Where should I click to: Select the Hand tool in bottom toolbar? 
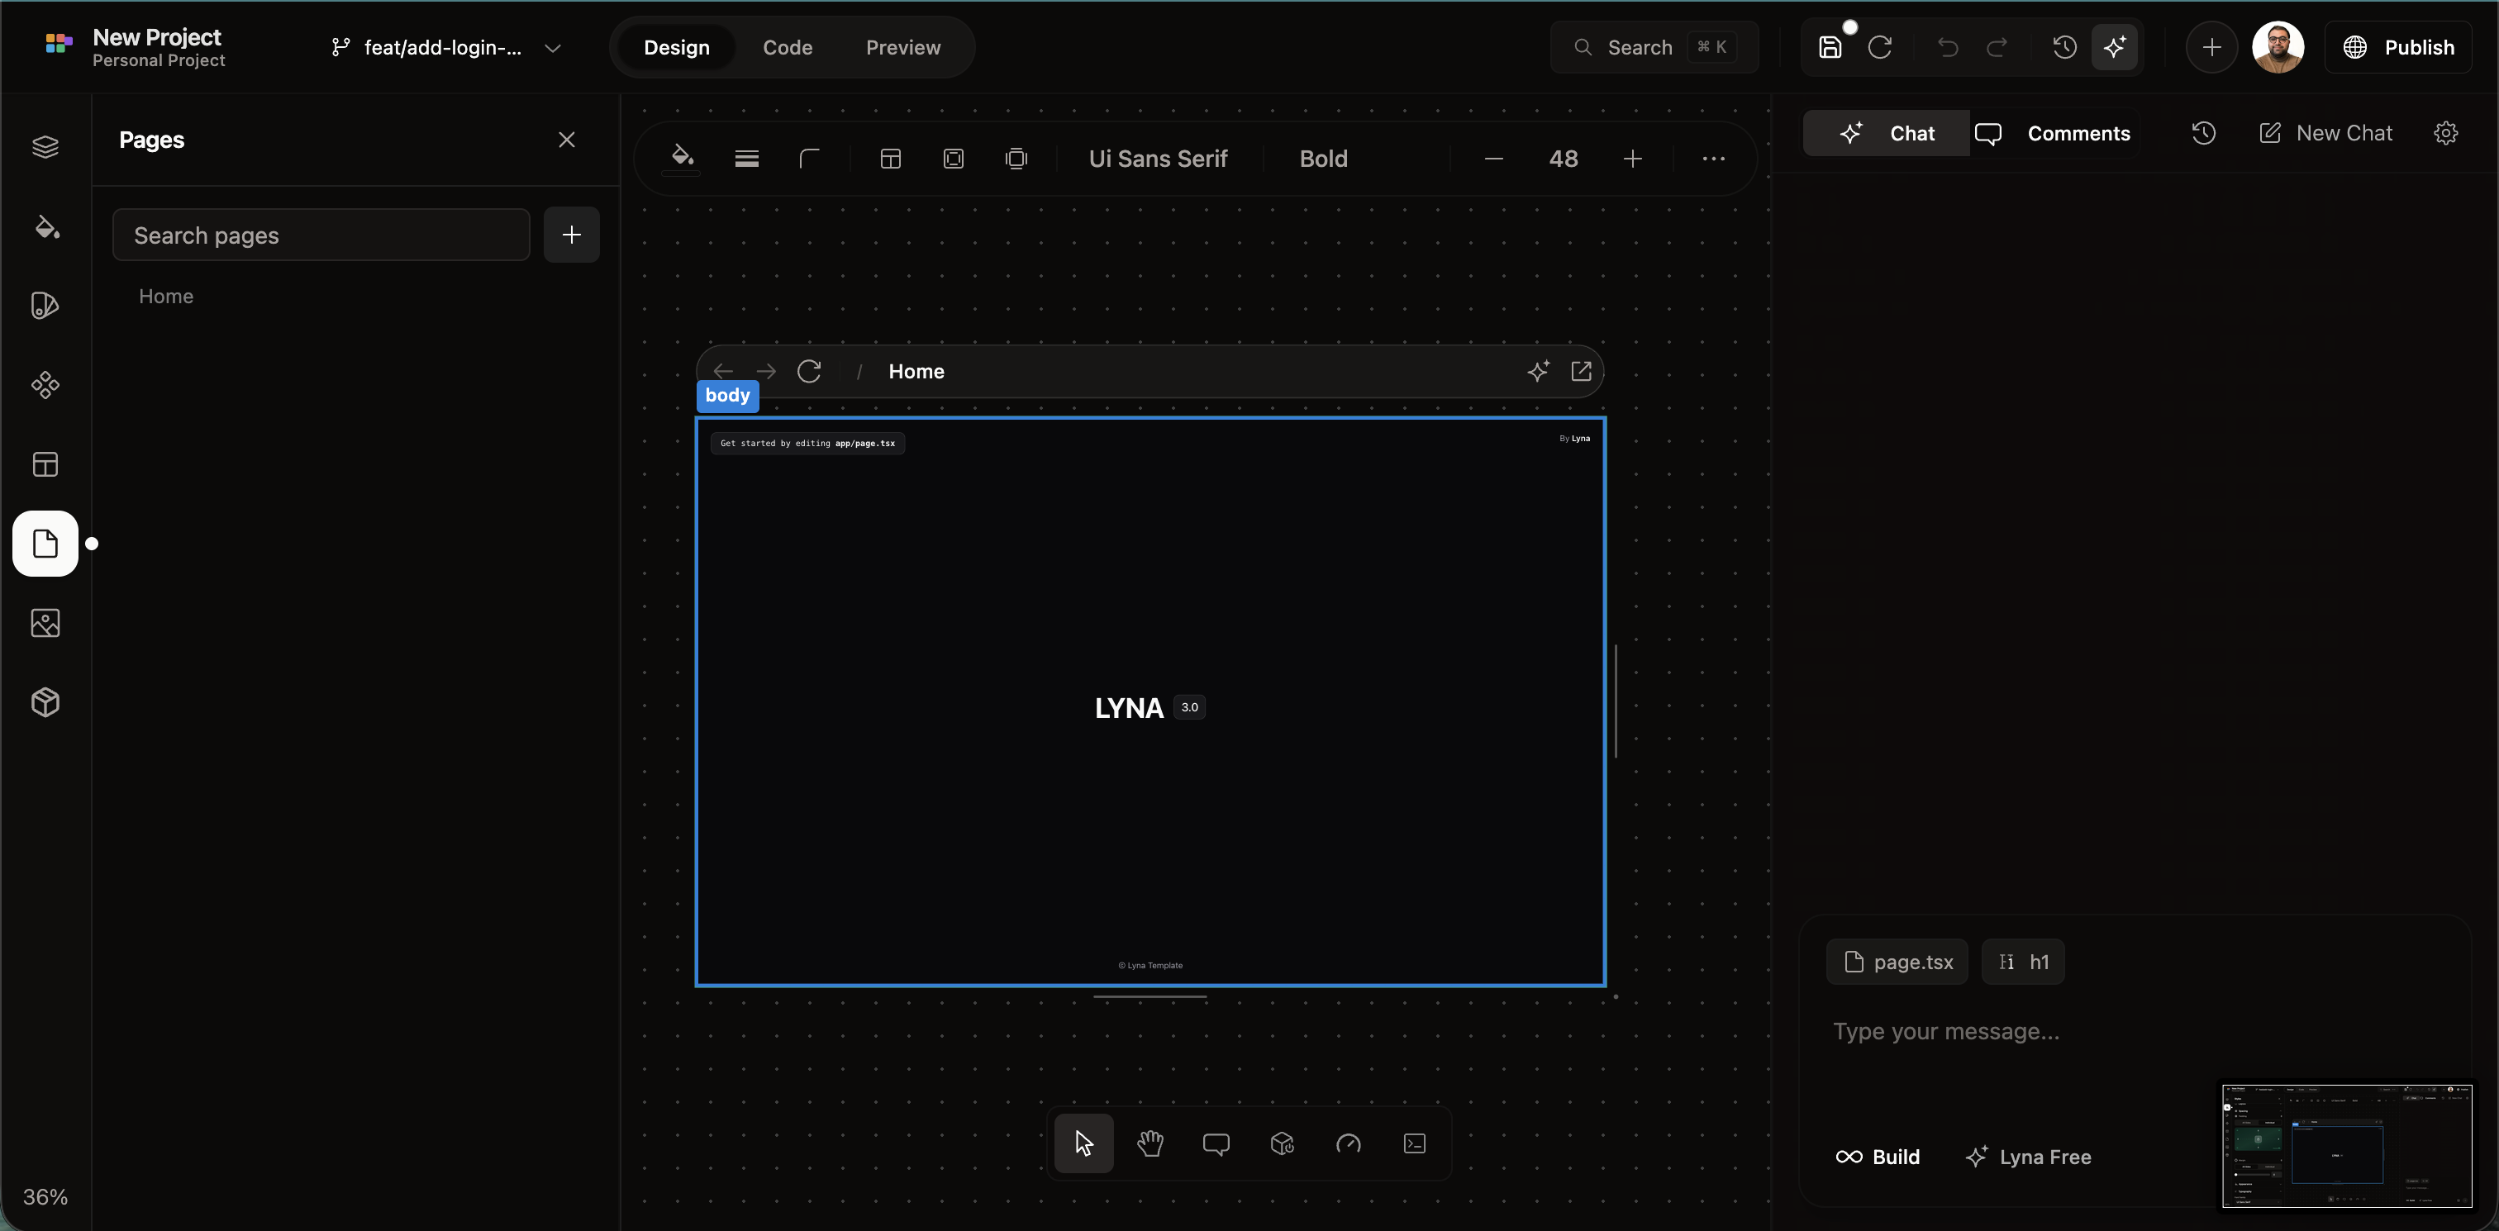coord(1150,1143)
